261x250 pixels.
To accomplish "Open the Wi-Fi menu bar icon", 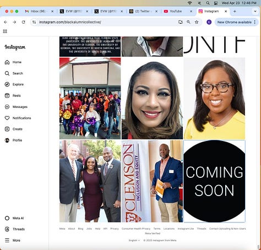I will point(189,3).
